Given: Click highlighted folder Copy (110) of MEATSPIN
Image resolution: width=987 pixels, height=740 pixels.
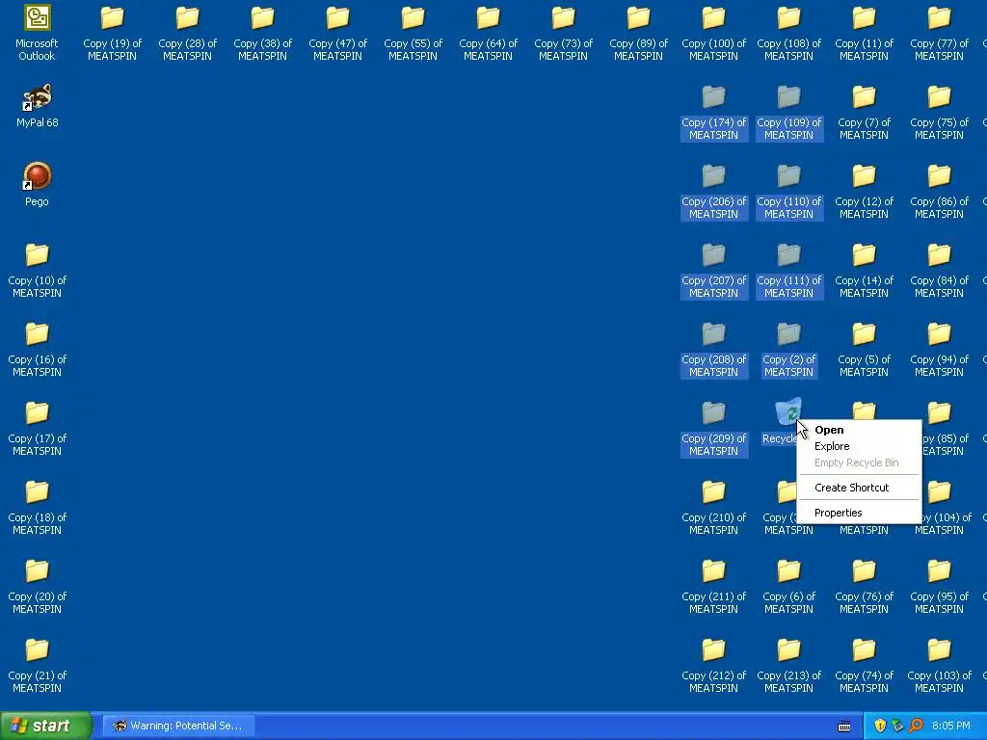Looking at the screenshot, I should [x=788, y=192].
